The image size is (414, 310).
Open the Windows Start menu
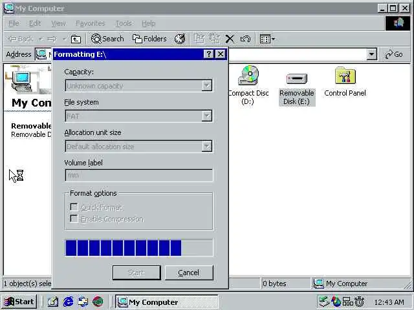pos(19,302)
